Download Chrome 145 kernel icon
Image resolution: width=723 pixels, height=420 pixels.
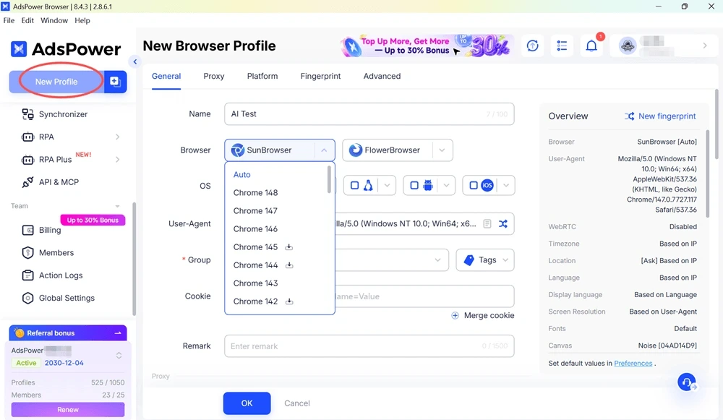289,247
